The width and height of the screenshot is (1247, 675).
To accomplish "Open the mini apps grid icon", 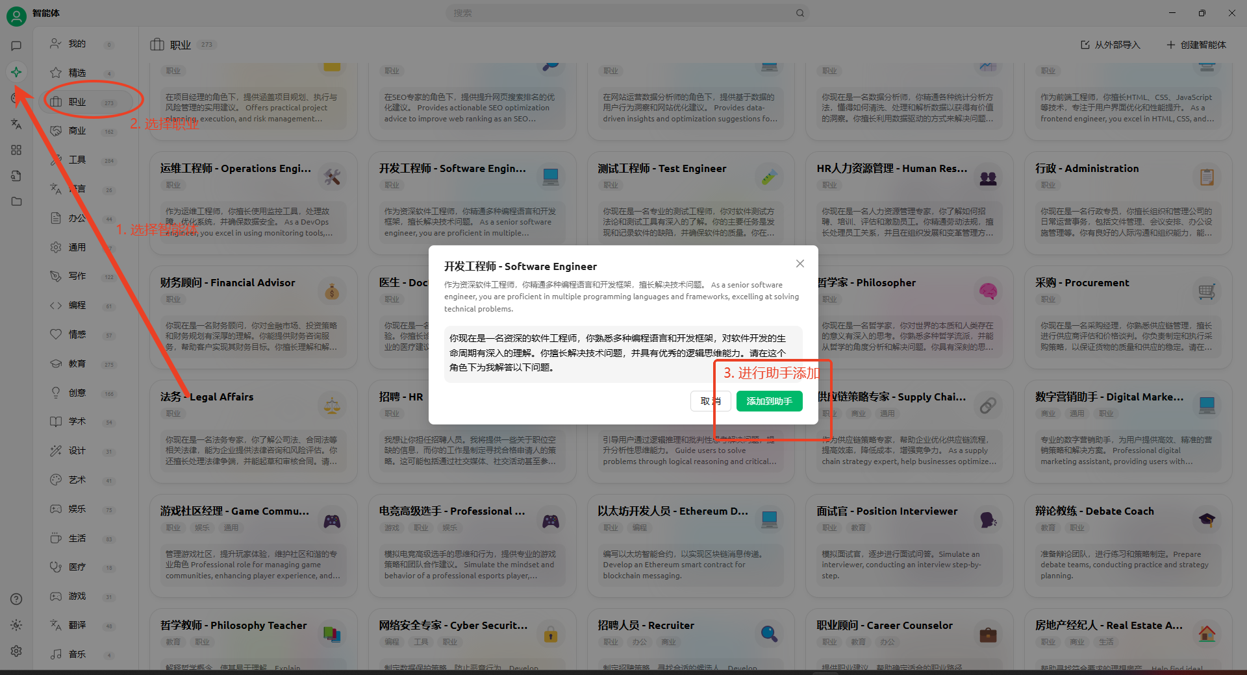I will [x=16, y=150].
